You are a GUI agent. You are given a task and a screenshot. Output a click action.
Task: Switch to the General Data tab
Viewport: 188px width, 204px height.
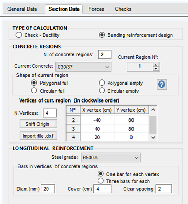22,9
